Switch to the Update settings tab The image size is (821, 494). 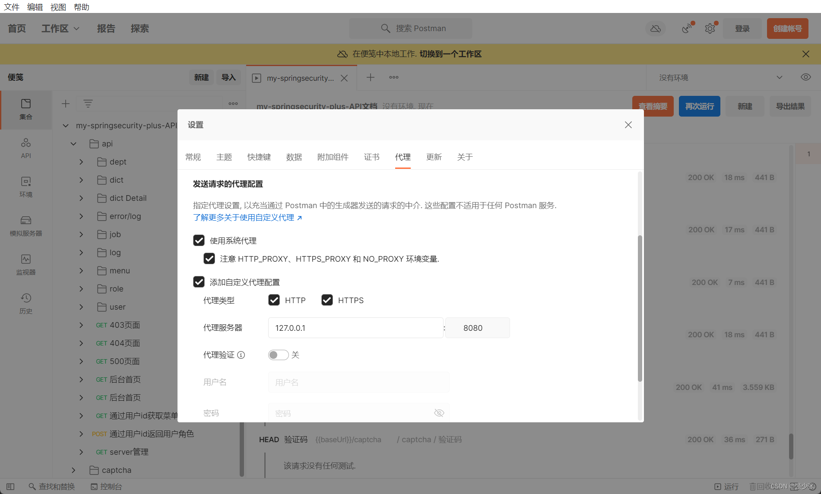(434, 157)
